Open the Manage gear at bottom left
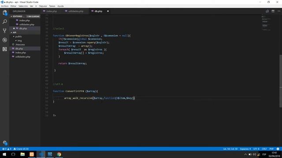The image size is (282, 158). pos(5,143)
